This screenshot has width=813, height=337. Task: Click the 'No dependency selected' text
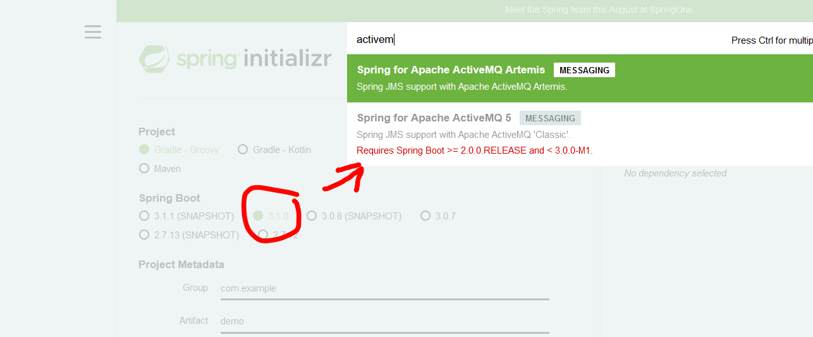(x=675, y=173)
